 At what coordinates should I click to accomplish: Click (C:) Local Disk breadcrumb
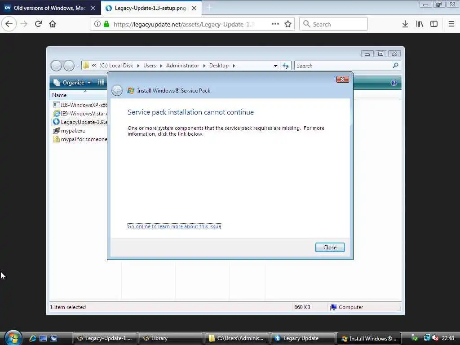pos(116,66)
